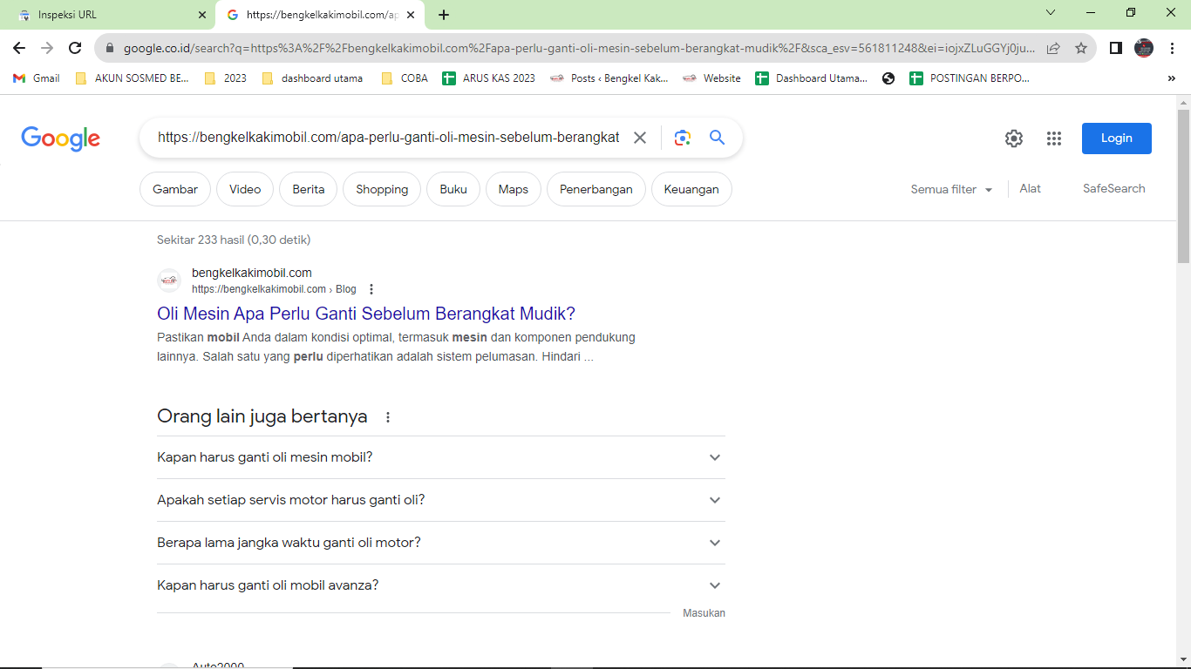Click the page vertical scrollbar thumb
The image size is (1191, 669).
point(1183,186)
